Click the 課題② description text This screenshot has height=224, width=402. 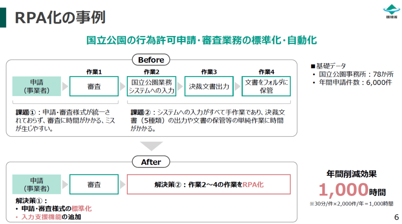point(207,120)
